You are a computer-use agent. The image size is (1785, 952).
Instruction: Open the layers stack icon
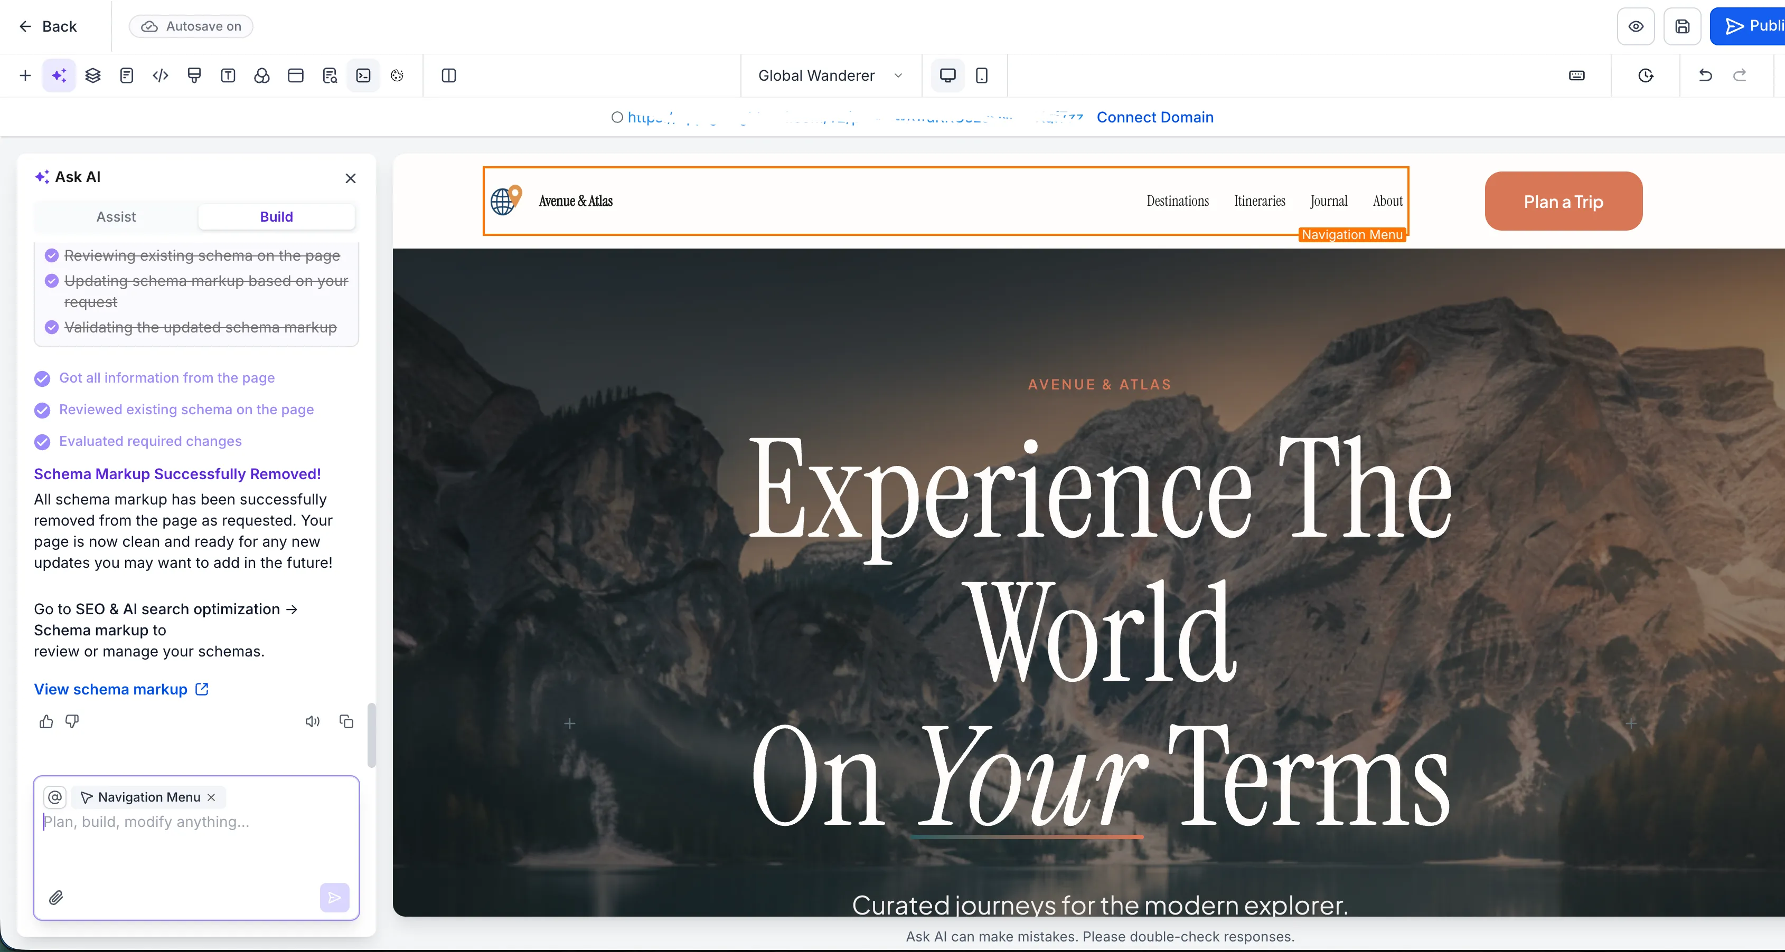point(93,75)
